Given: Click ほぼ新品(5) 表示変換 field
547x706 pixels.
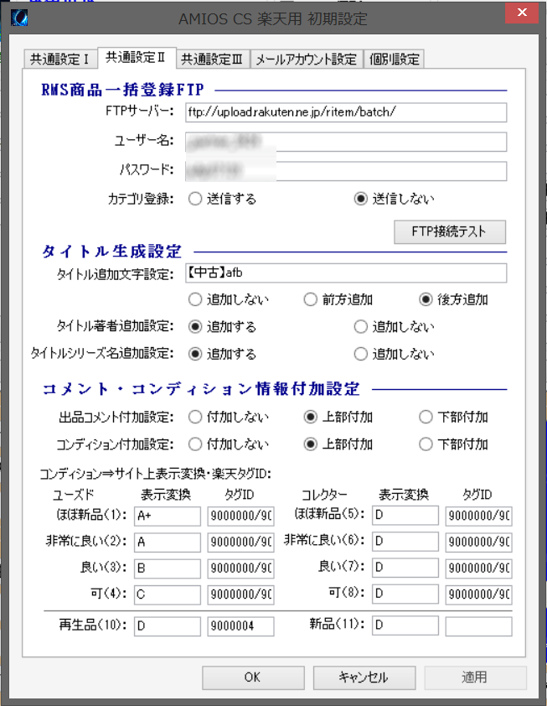Looking at the screenshot, I should click(405, 515).
